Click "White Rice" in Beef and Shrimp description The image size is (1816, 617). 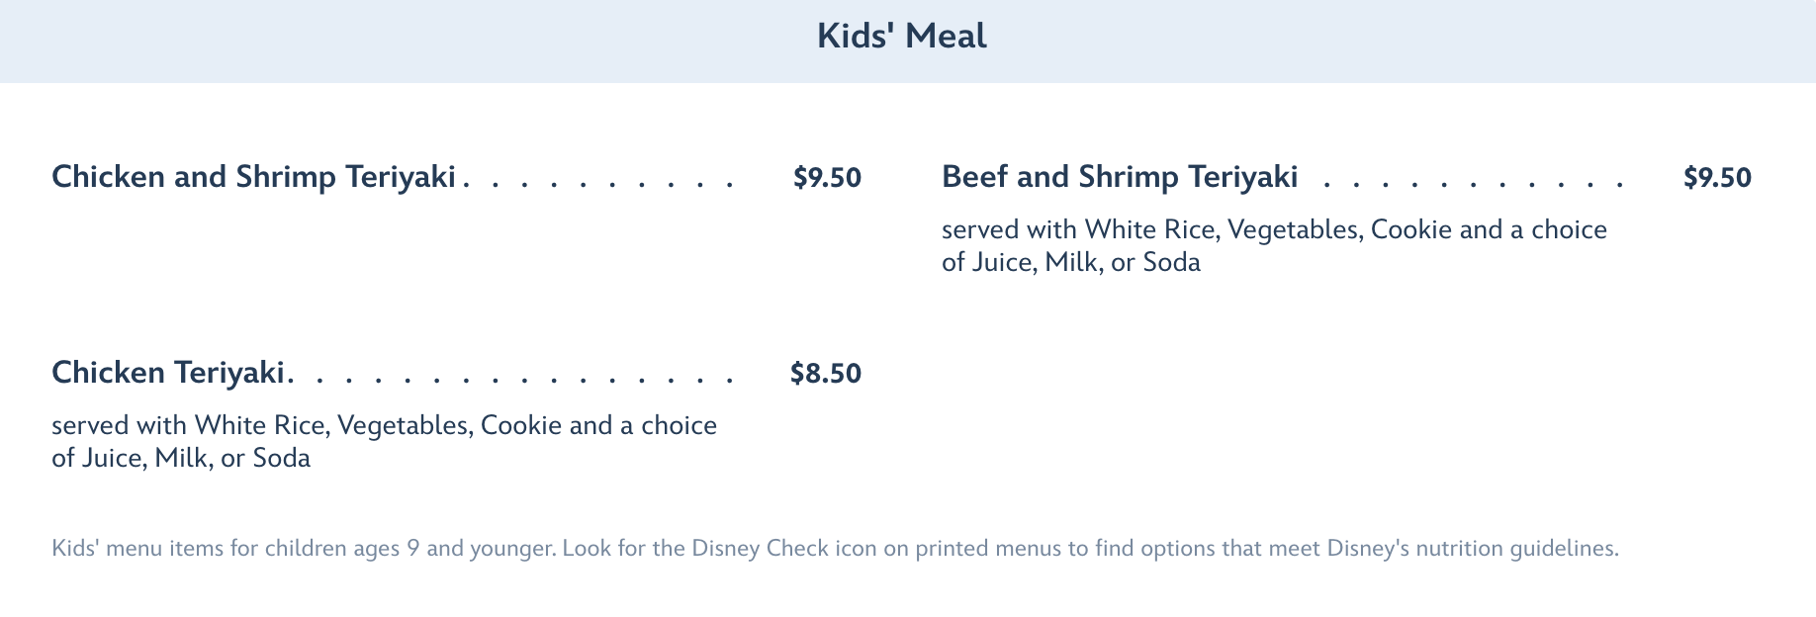(x=1151, y=230)
